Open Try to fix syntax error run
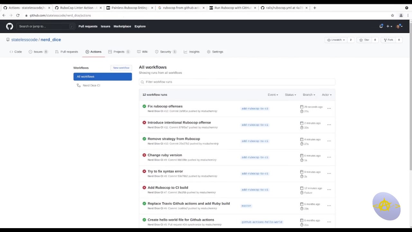412x232 pixels. 165,171
